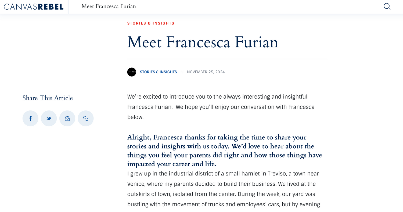The image size is (403, 212).
Task: Share the article on Twitter
Action: pos(49,118)
